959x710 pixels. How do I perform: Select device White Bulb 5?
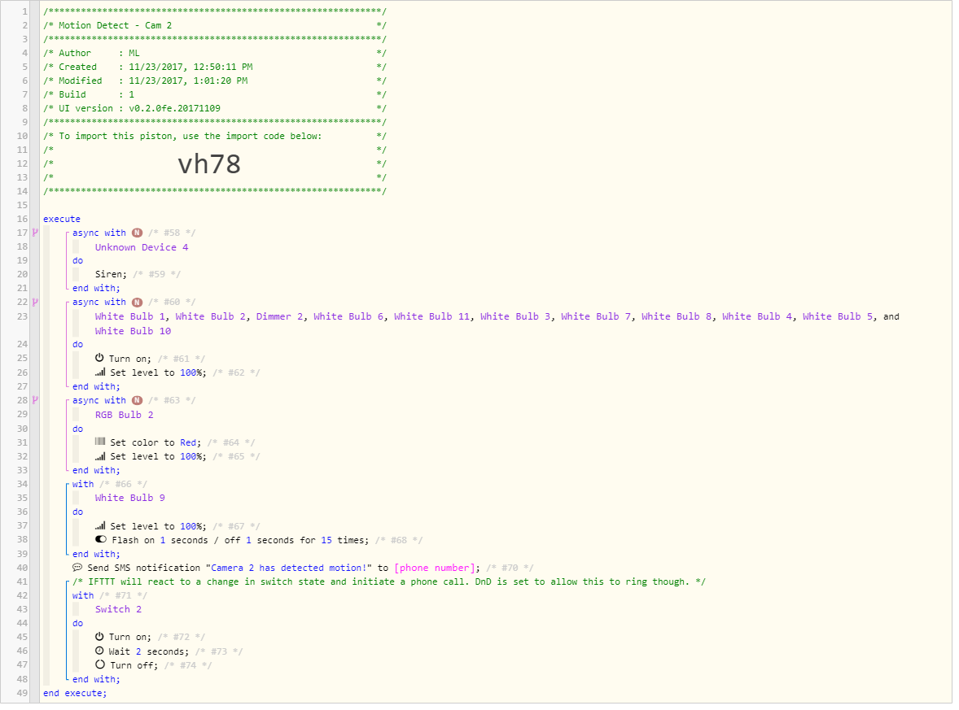(838, 316)
